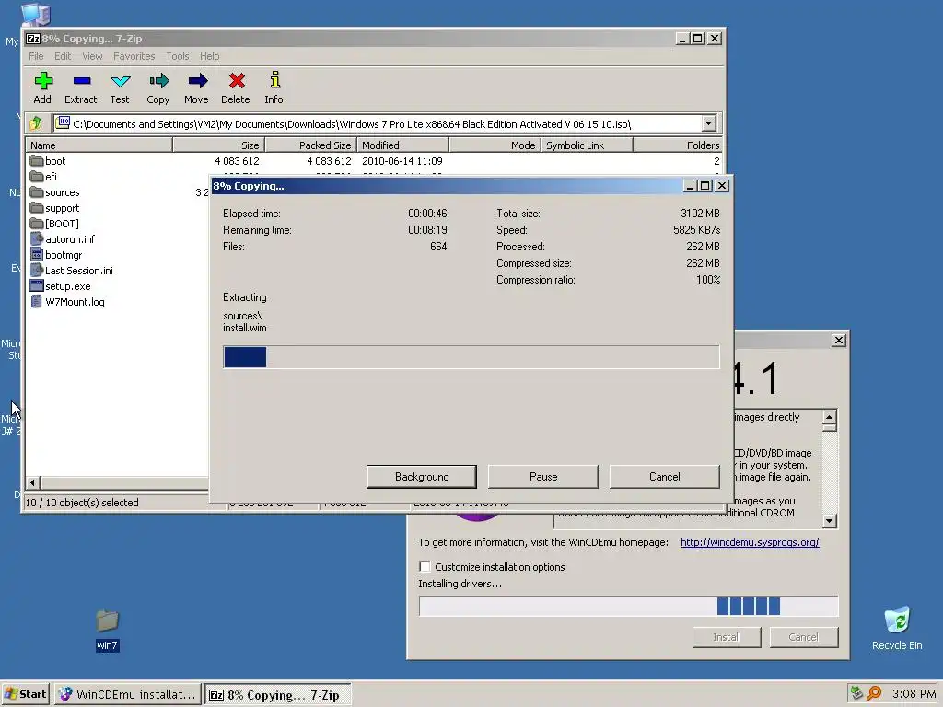Click the Background button in copying dialog
This screenshot has width=943, height=707.
pos(422,476)
